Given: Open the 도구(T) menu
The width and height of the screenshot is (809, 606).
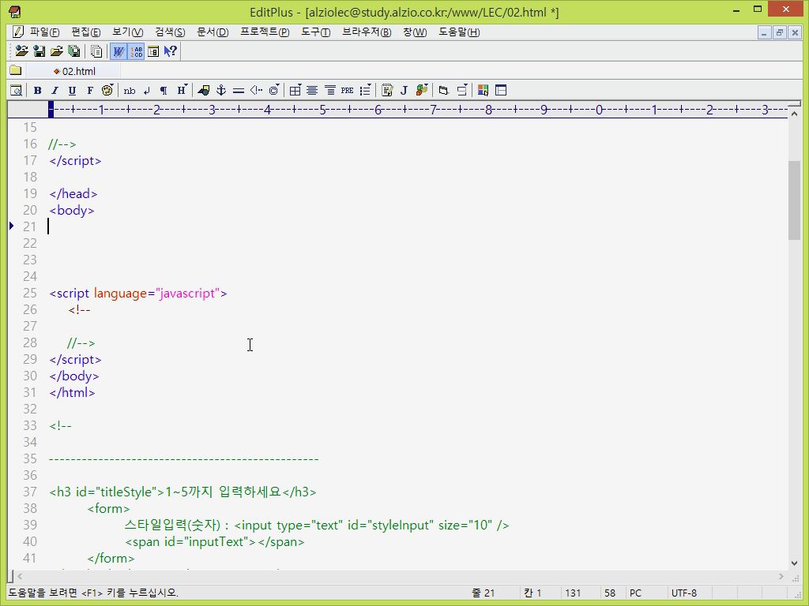Looking at the screenshot, I should point(316,32).
